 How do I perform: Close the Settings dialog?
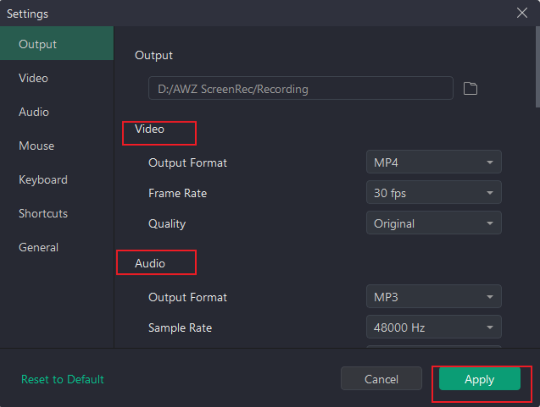522,13
